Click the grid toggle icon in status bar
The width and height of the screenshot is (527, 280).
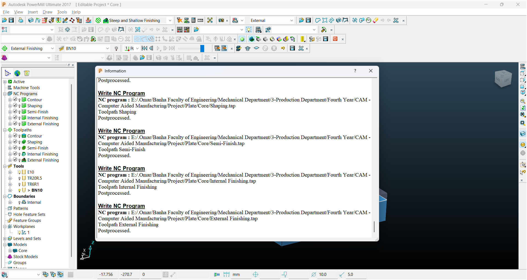point(70,275)
